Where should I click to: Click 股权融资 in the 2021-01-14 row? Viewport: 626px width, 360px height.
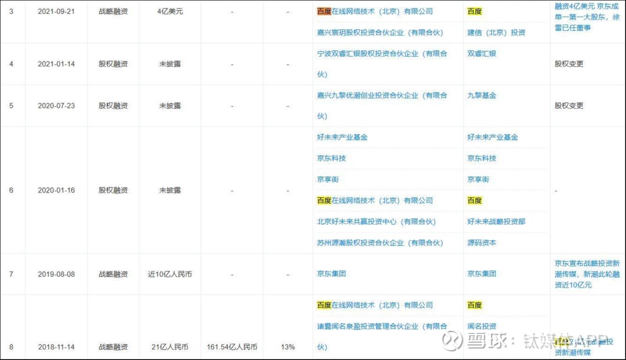[x=113, y=64]
